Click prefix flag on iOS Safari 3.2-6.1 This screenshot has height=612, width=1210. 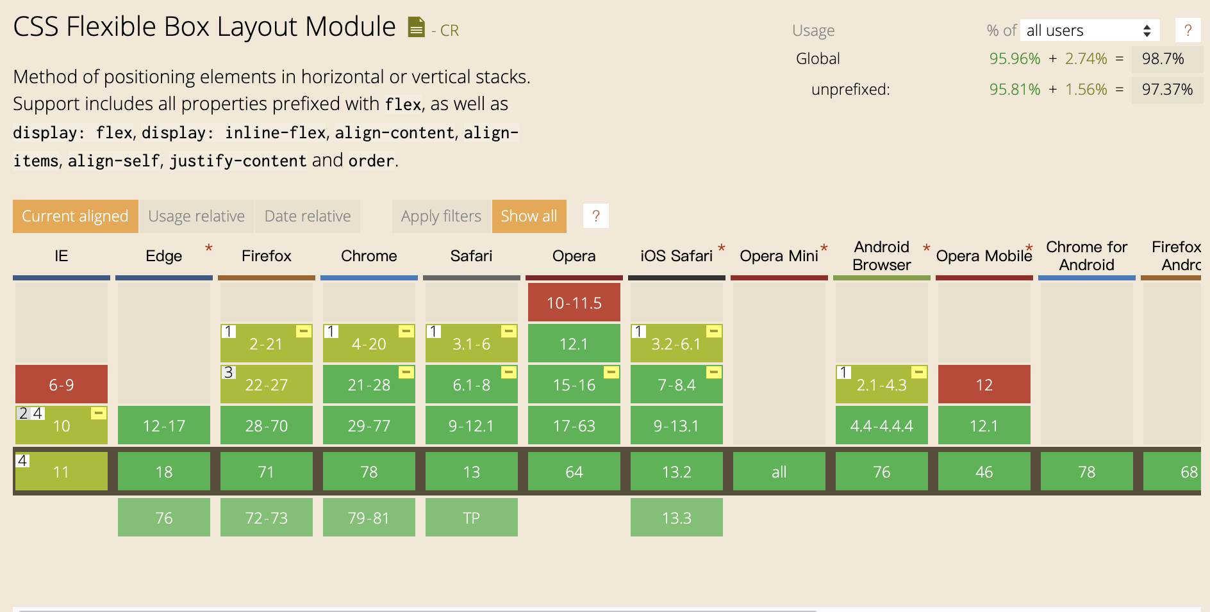(x=714, y=331)
